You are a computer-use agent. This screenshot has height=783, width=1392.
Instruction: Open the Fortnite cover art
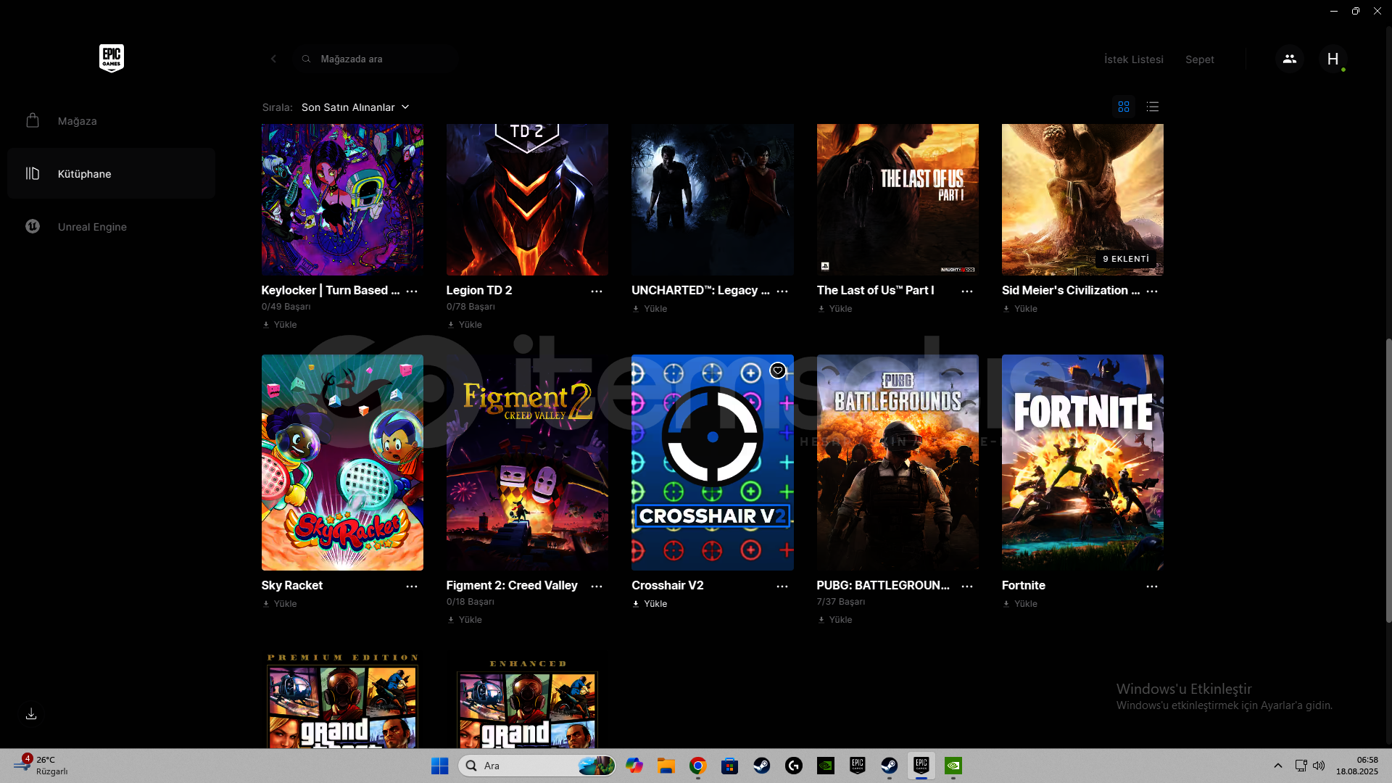click(x=1082, y=463)
